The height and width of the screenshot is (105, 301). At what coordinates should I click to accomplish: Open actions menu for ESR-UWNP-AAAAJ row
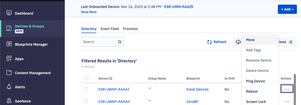coord(287,89)
